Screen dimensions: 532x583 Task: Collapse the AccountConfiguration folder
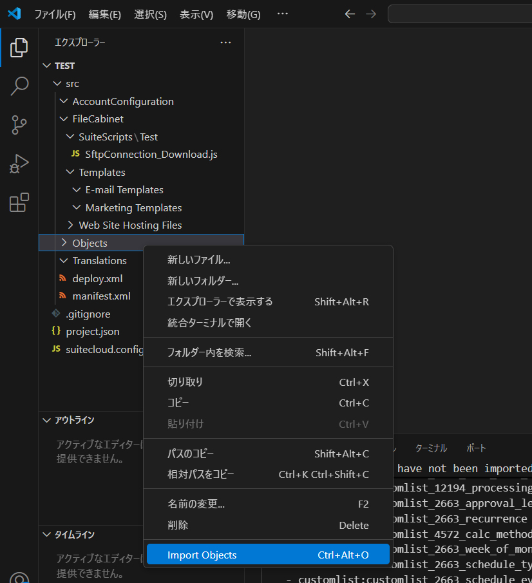64,101
